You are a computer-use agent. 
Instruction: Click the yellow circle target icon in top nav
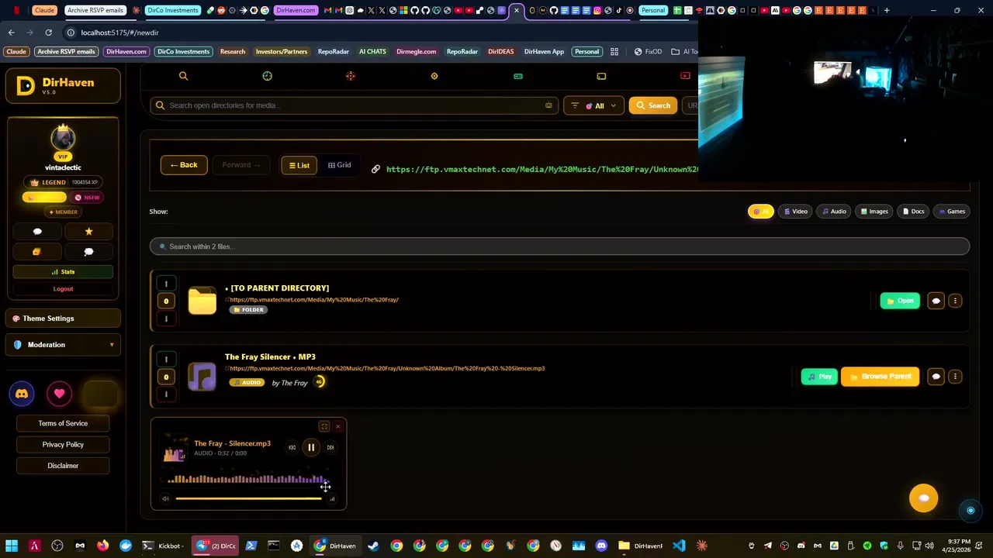point(434,76)
